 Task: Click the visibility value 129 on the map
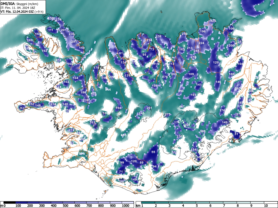click(x=216, y=62)
